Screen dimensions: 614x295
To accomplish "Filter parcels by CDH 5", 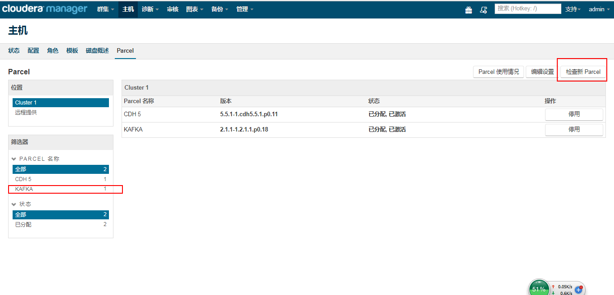I will pos(61,179).
